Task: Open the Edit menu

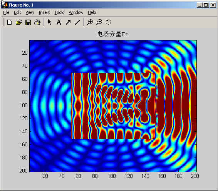Action: (x=17, y=12)
